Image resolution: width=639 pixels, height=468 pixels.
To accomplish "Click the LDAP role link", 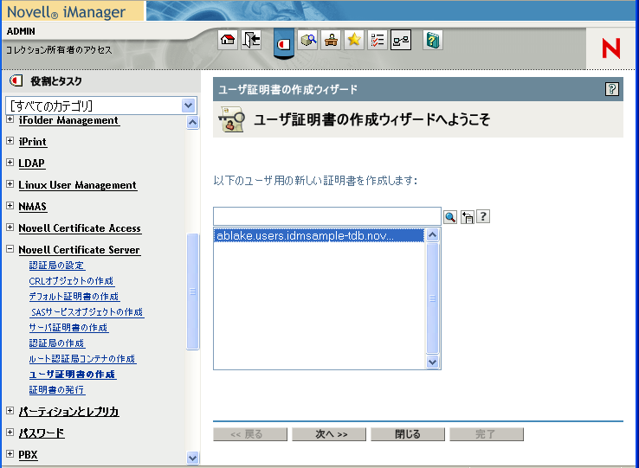I will [31, 163].
